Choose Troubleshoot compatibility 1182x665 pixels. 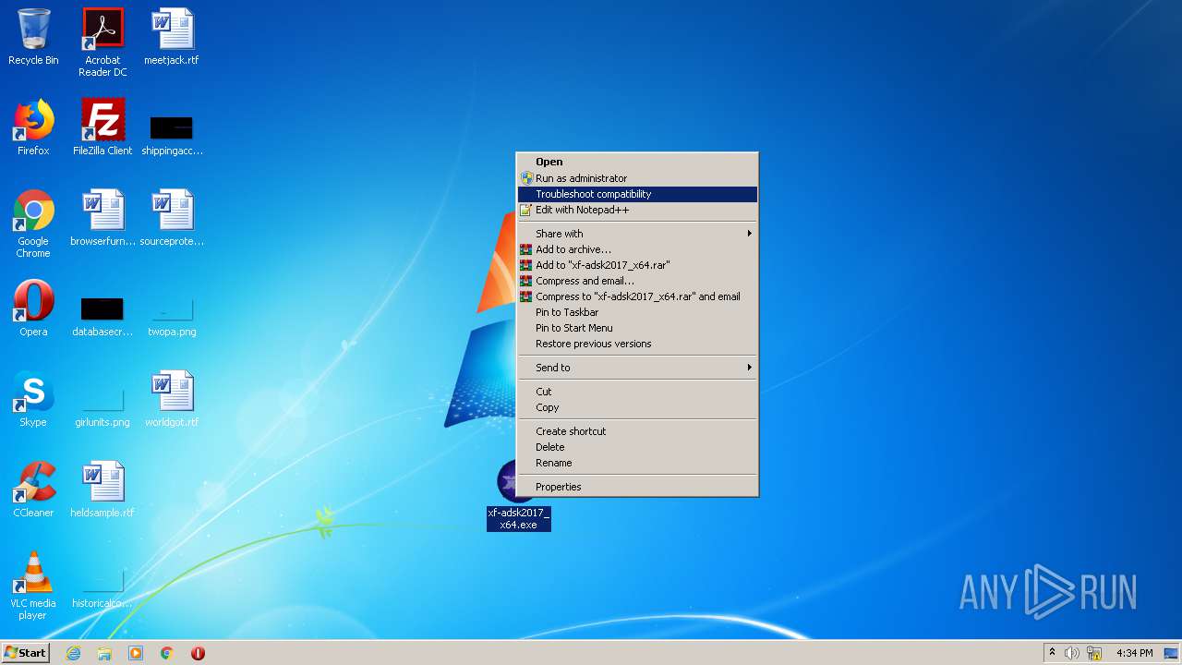coord(638,194)
